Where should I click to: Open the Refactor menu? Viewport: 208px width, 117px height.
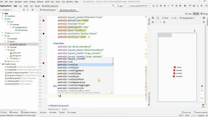tap(40, 2)
